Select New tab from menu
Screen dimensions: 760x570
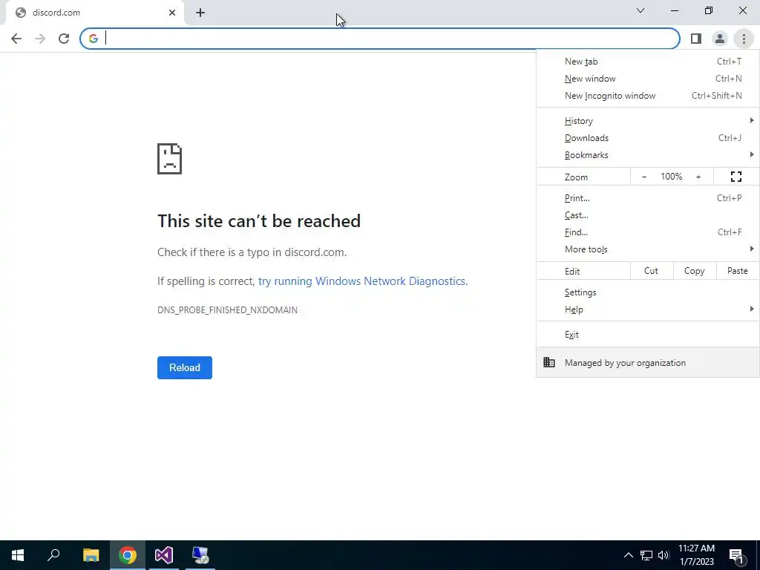647,62
